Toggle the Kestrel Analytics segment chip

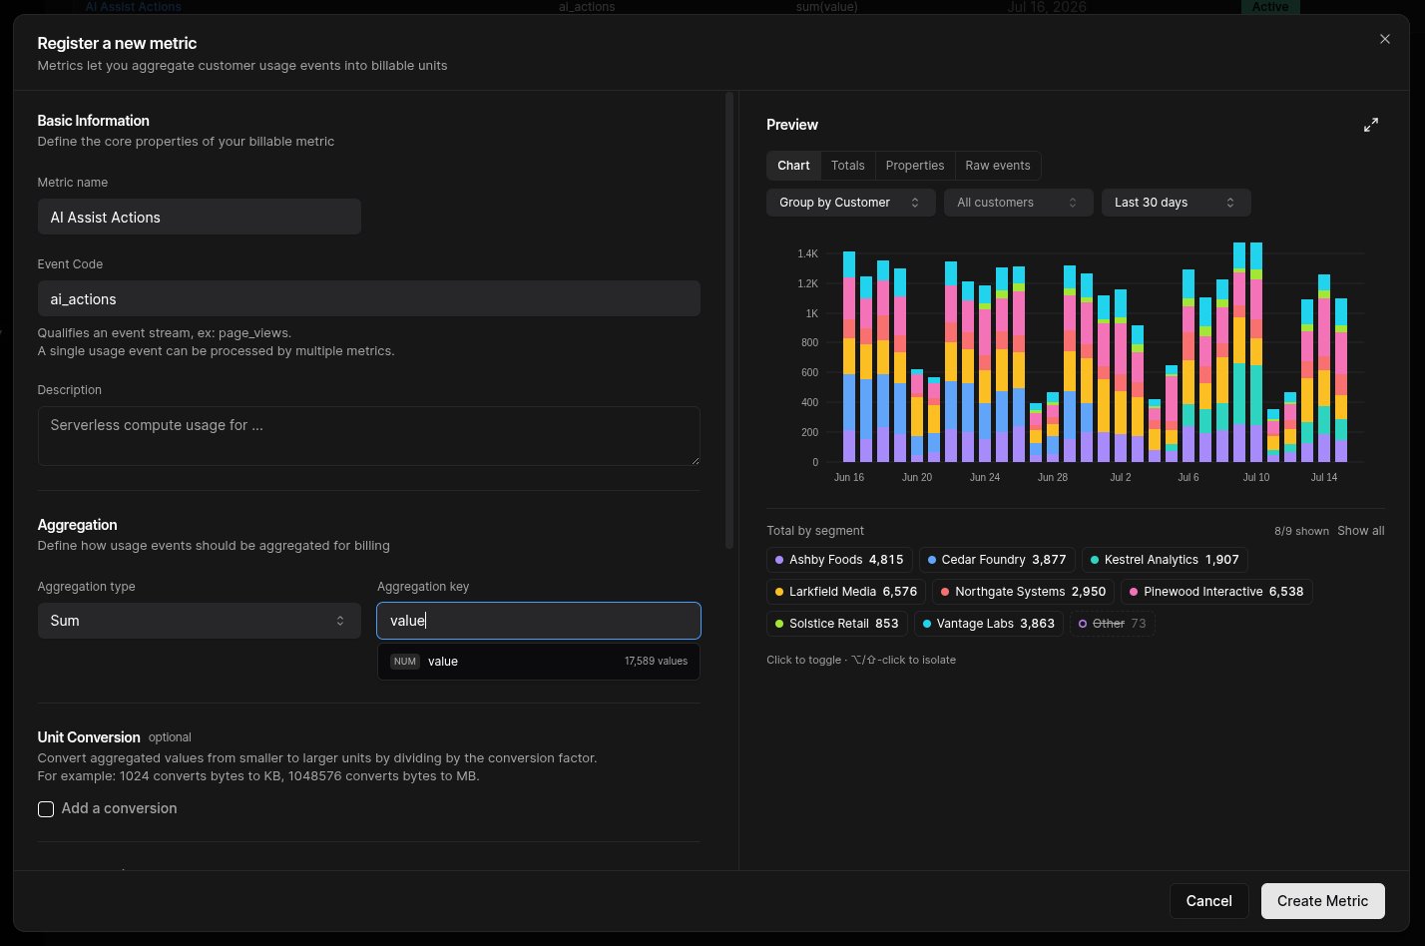point(1165,560)
